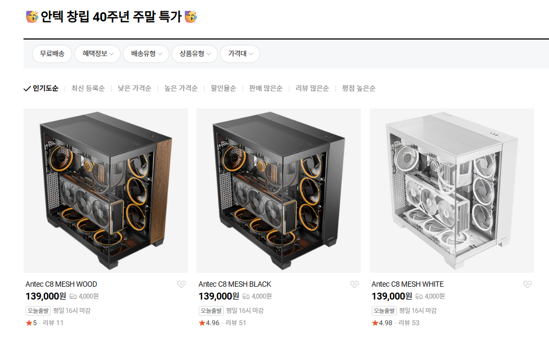549x354 pixels.
Task: Add Antec C8 MESH WOOD to wishlist heart
Action: click(x=182, y=284)
